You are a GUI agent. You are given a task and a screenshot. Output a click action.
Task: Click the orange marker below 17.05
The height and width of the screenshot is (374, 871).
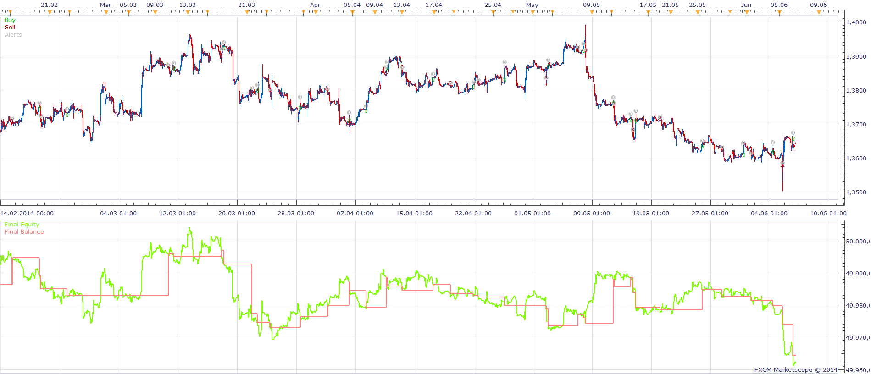[x=648, y=12]
